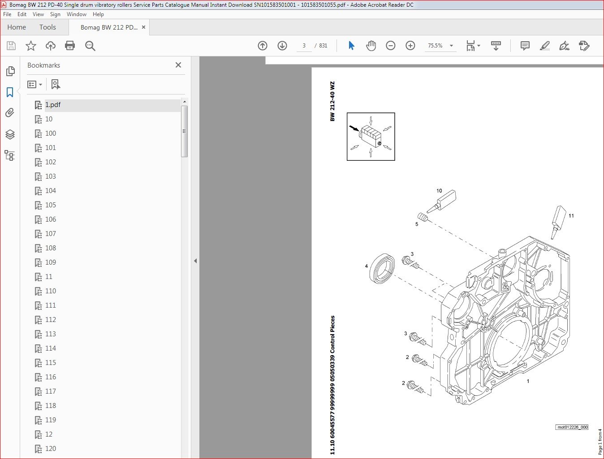Screen dimensions: 604x459
Task: Open the File menu
Action: click(7, 14)
